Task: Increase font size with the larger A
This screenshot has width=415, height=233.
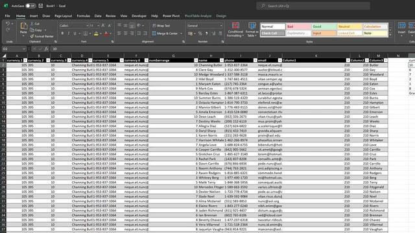Action: pyautogui.click(x=103, y=26)
